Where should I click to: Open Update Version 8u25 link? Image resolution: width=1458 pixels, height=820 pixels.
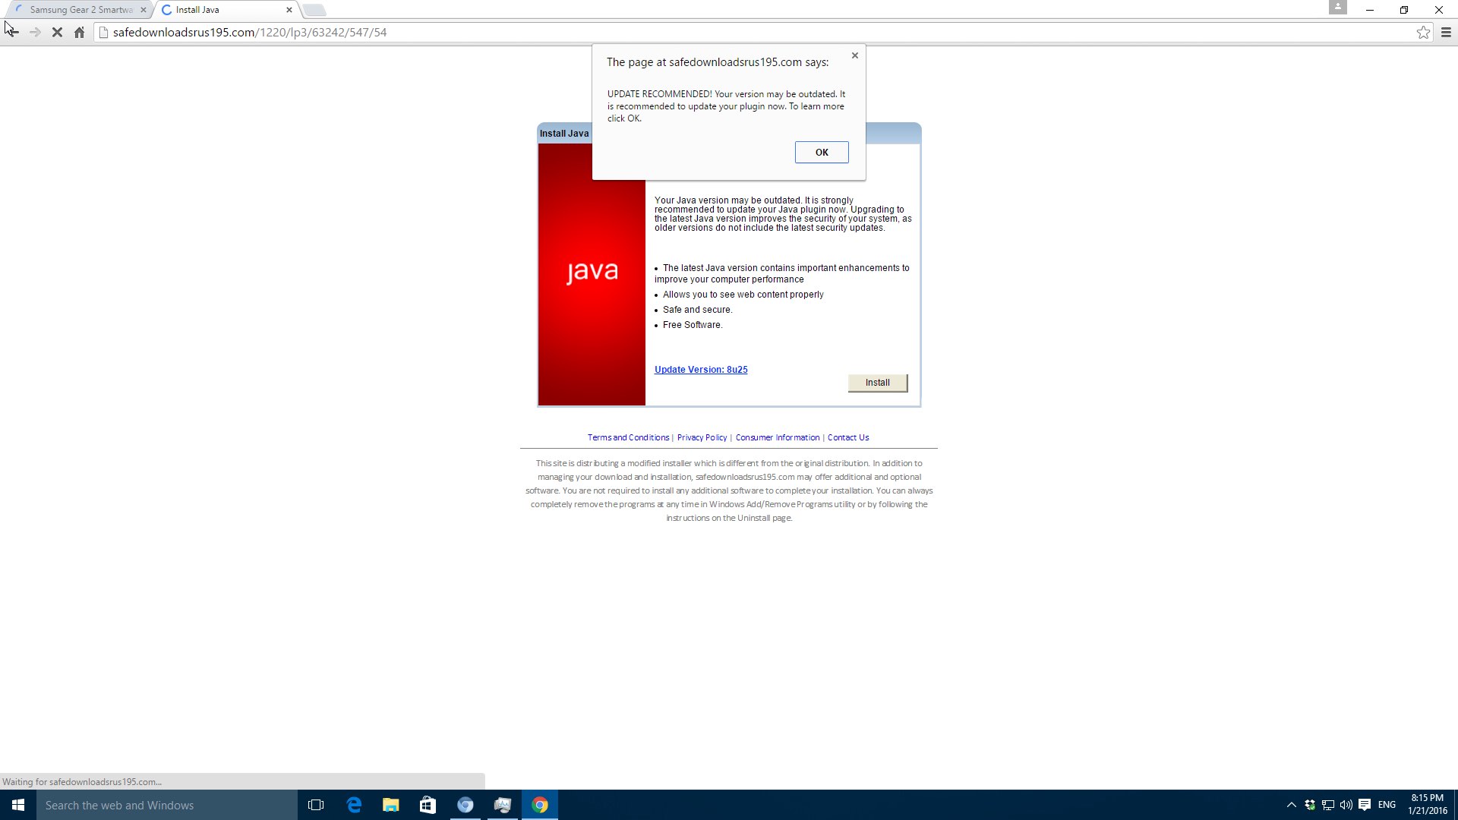click(701, 370)
